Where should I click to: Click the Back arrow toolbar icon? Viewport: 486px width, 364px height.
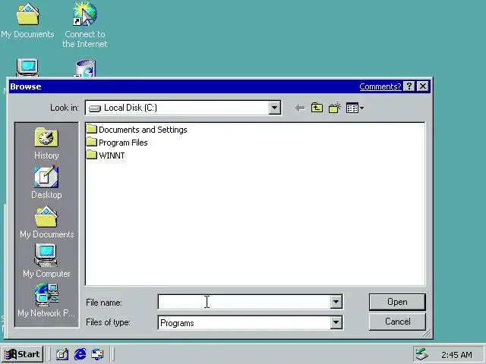click(300, 108)
